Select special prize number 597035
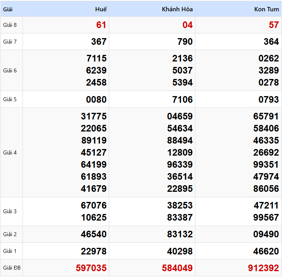This screenshot has width=282, height=277. tap(91, 268)
